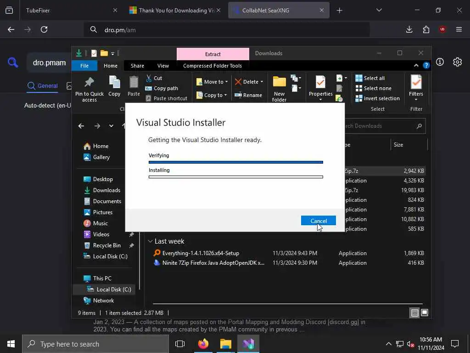Open Videos in navigation pane
Screen dimensions: 470x353
pyautogui.click(x=96, y=234)
